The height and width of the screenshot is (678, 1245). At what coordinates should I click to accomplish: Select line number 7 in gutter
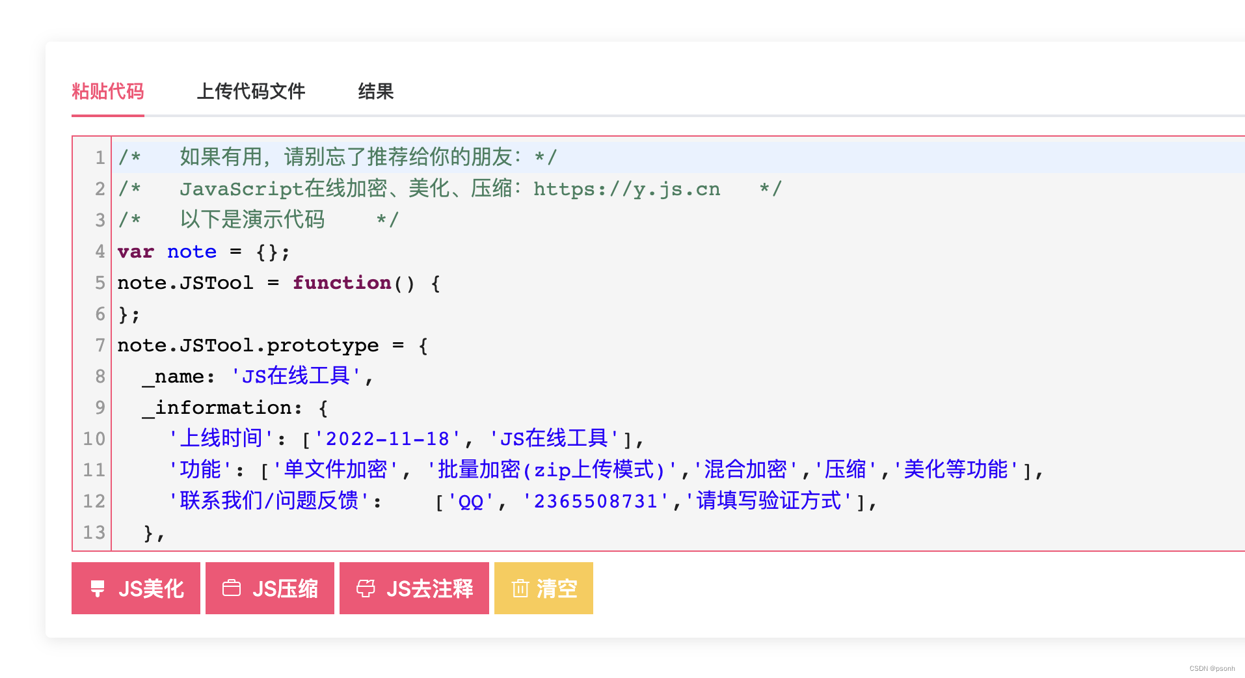pyautogui.click(x=100, y=345)
